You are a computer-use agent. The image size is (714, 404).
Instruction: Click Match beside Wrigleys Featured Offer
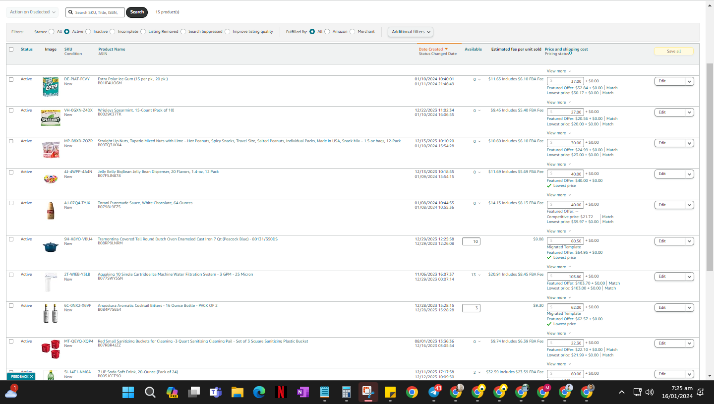pos(612,119)
